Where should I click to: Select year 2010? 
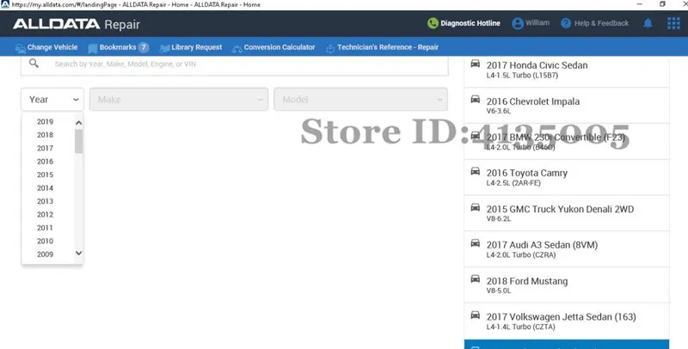pos(46,242)
